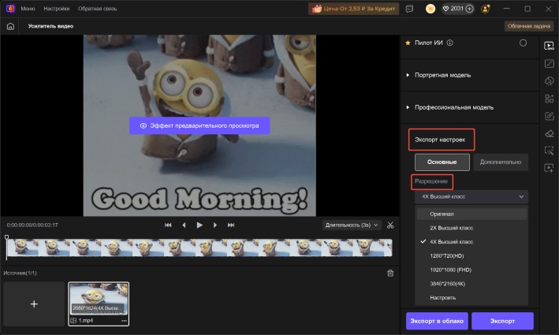Choose checked 4X Высший класс list option
This screenshot has height=335, width=559.
click(x=471, y=242)
